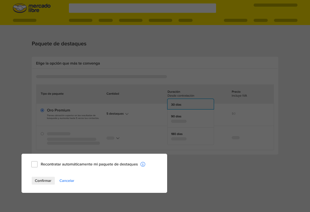Open the 5 destaques quantity dropdown
The image size is (310, 212).
click(117, 113)
